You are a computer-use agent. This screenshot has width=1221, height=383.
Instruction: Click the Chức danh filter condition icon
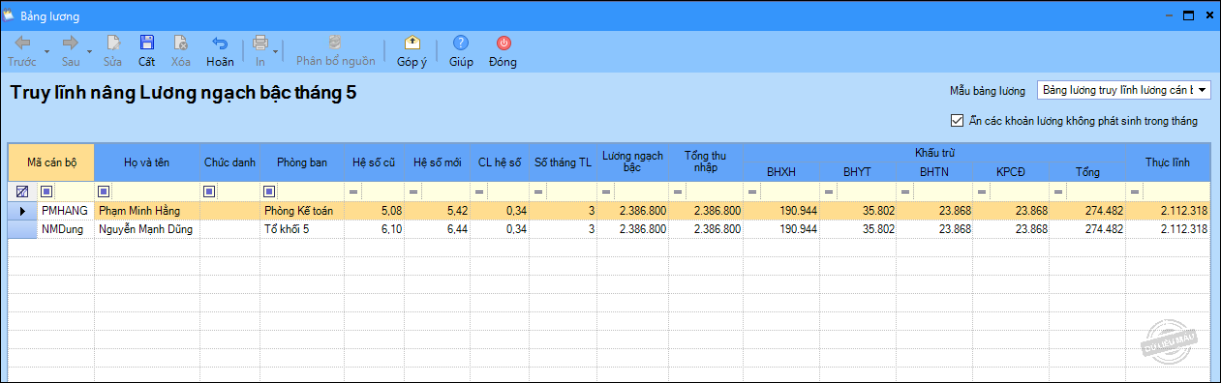click(x=209, y=191)
